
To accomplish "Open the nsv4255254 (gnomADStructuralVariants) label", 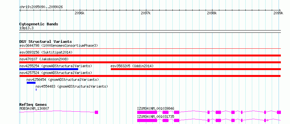I will pyautogui.click(x=56, y=66).
